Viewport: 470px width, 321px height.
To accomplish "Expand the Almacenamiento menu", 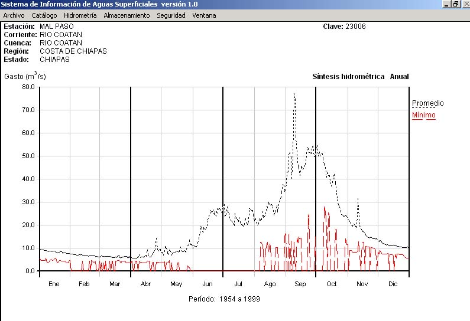I will 127,15.
